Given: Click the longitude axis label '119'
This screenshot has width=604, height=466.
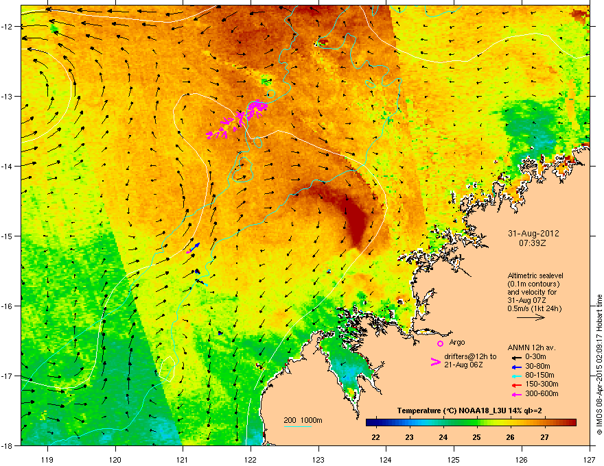Looking at the screenshot, I should pyautogui.click(x=47, y=459).
